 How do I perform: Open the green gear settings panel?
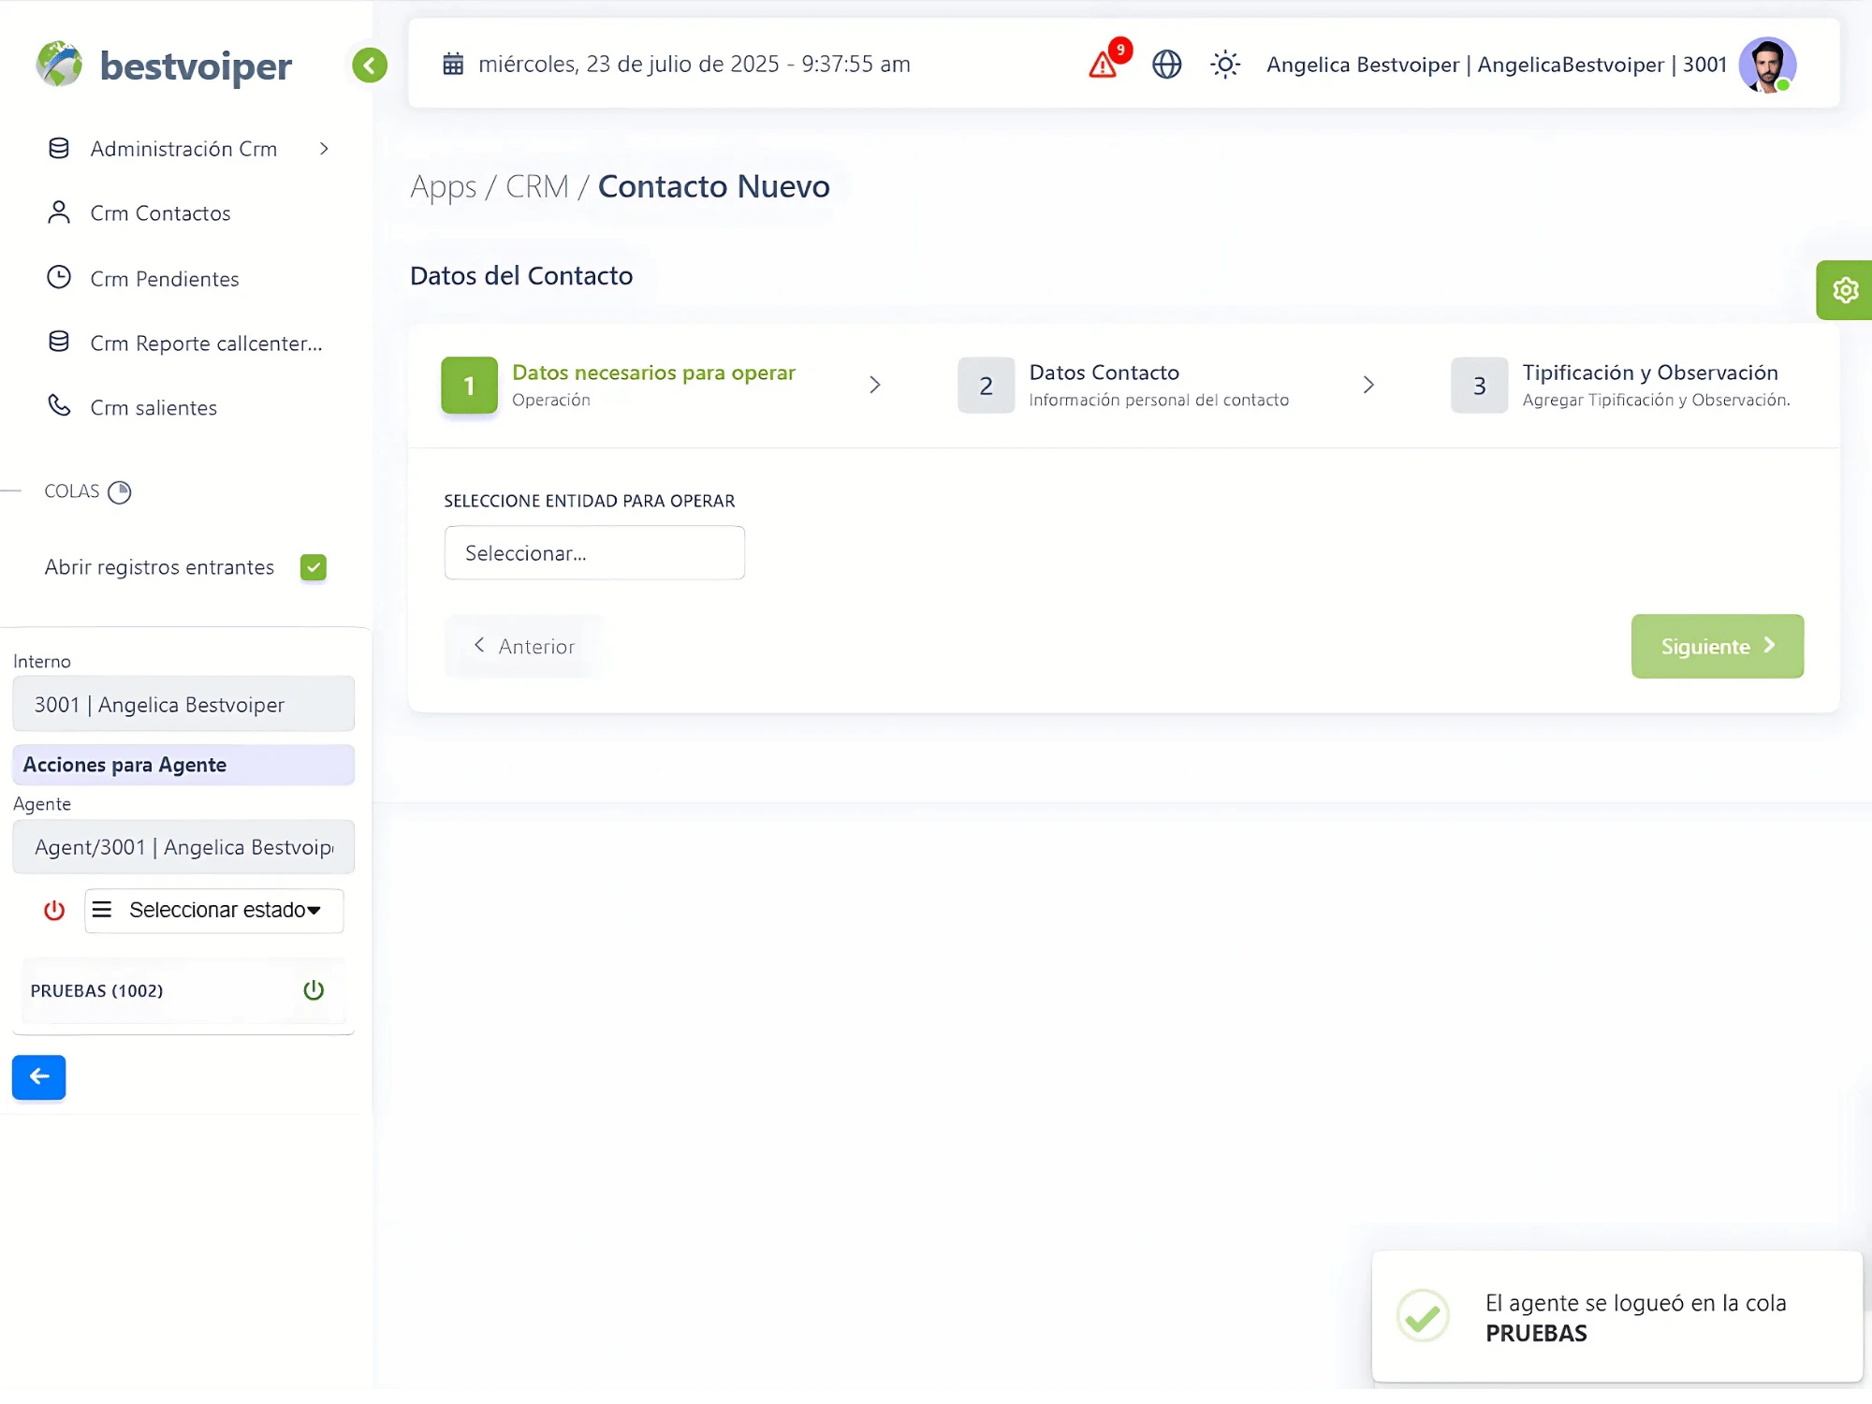tap(1845, 290)
